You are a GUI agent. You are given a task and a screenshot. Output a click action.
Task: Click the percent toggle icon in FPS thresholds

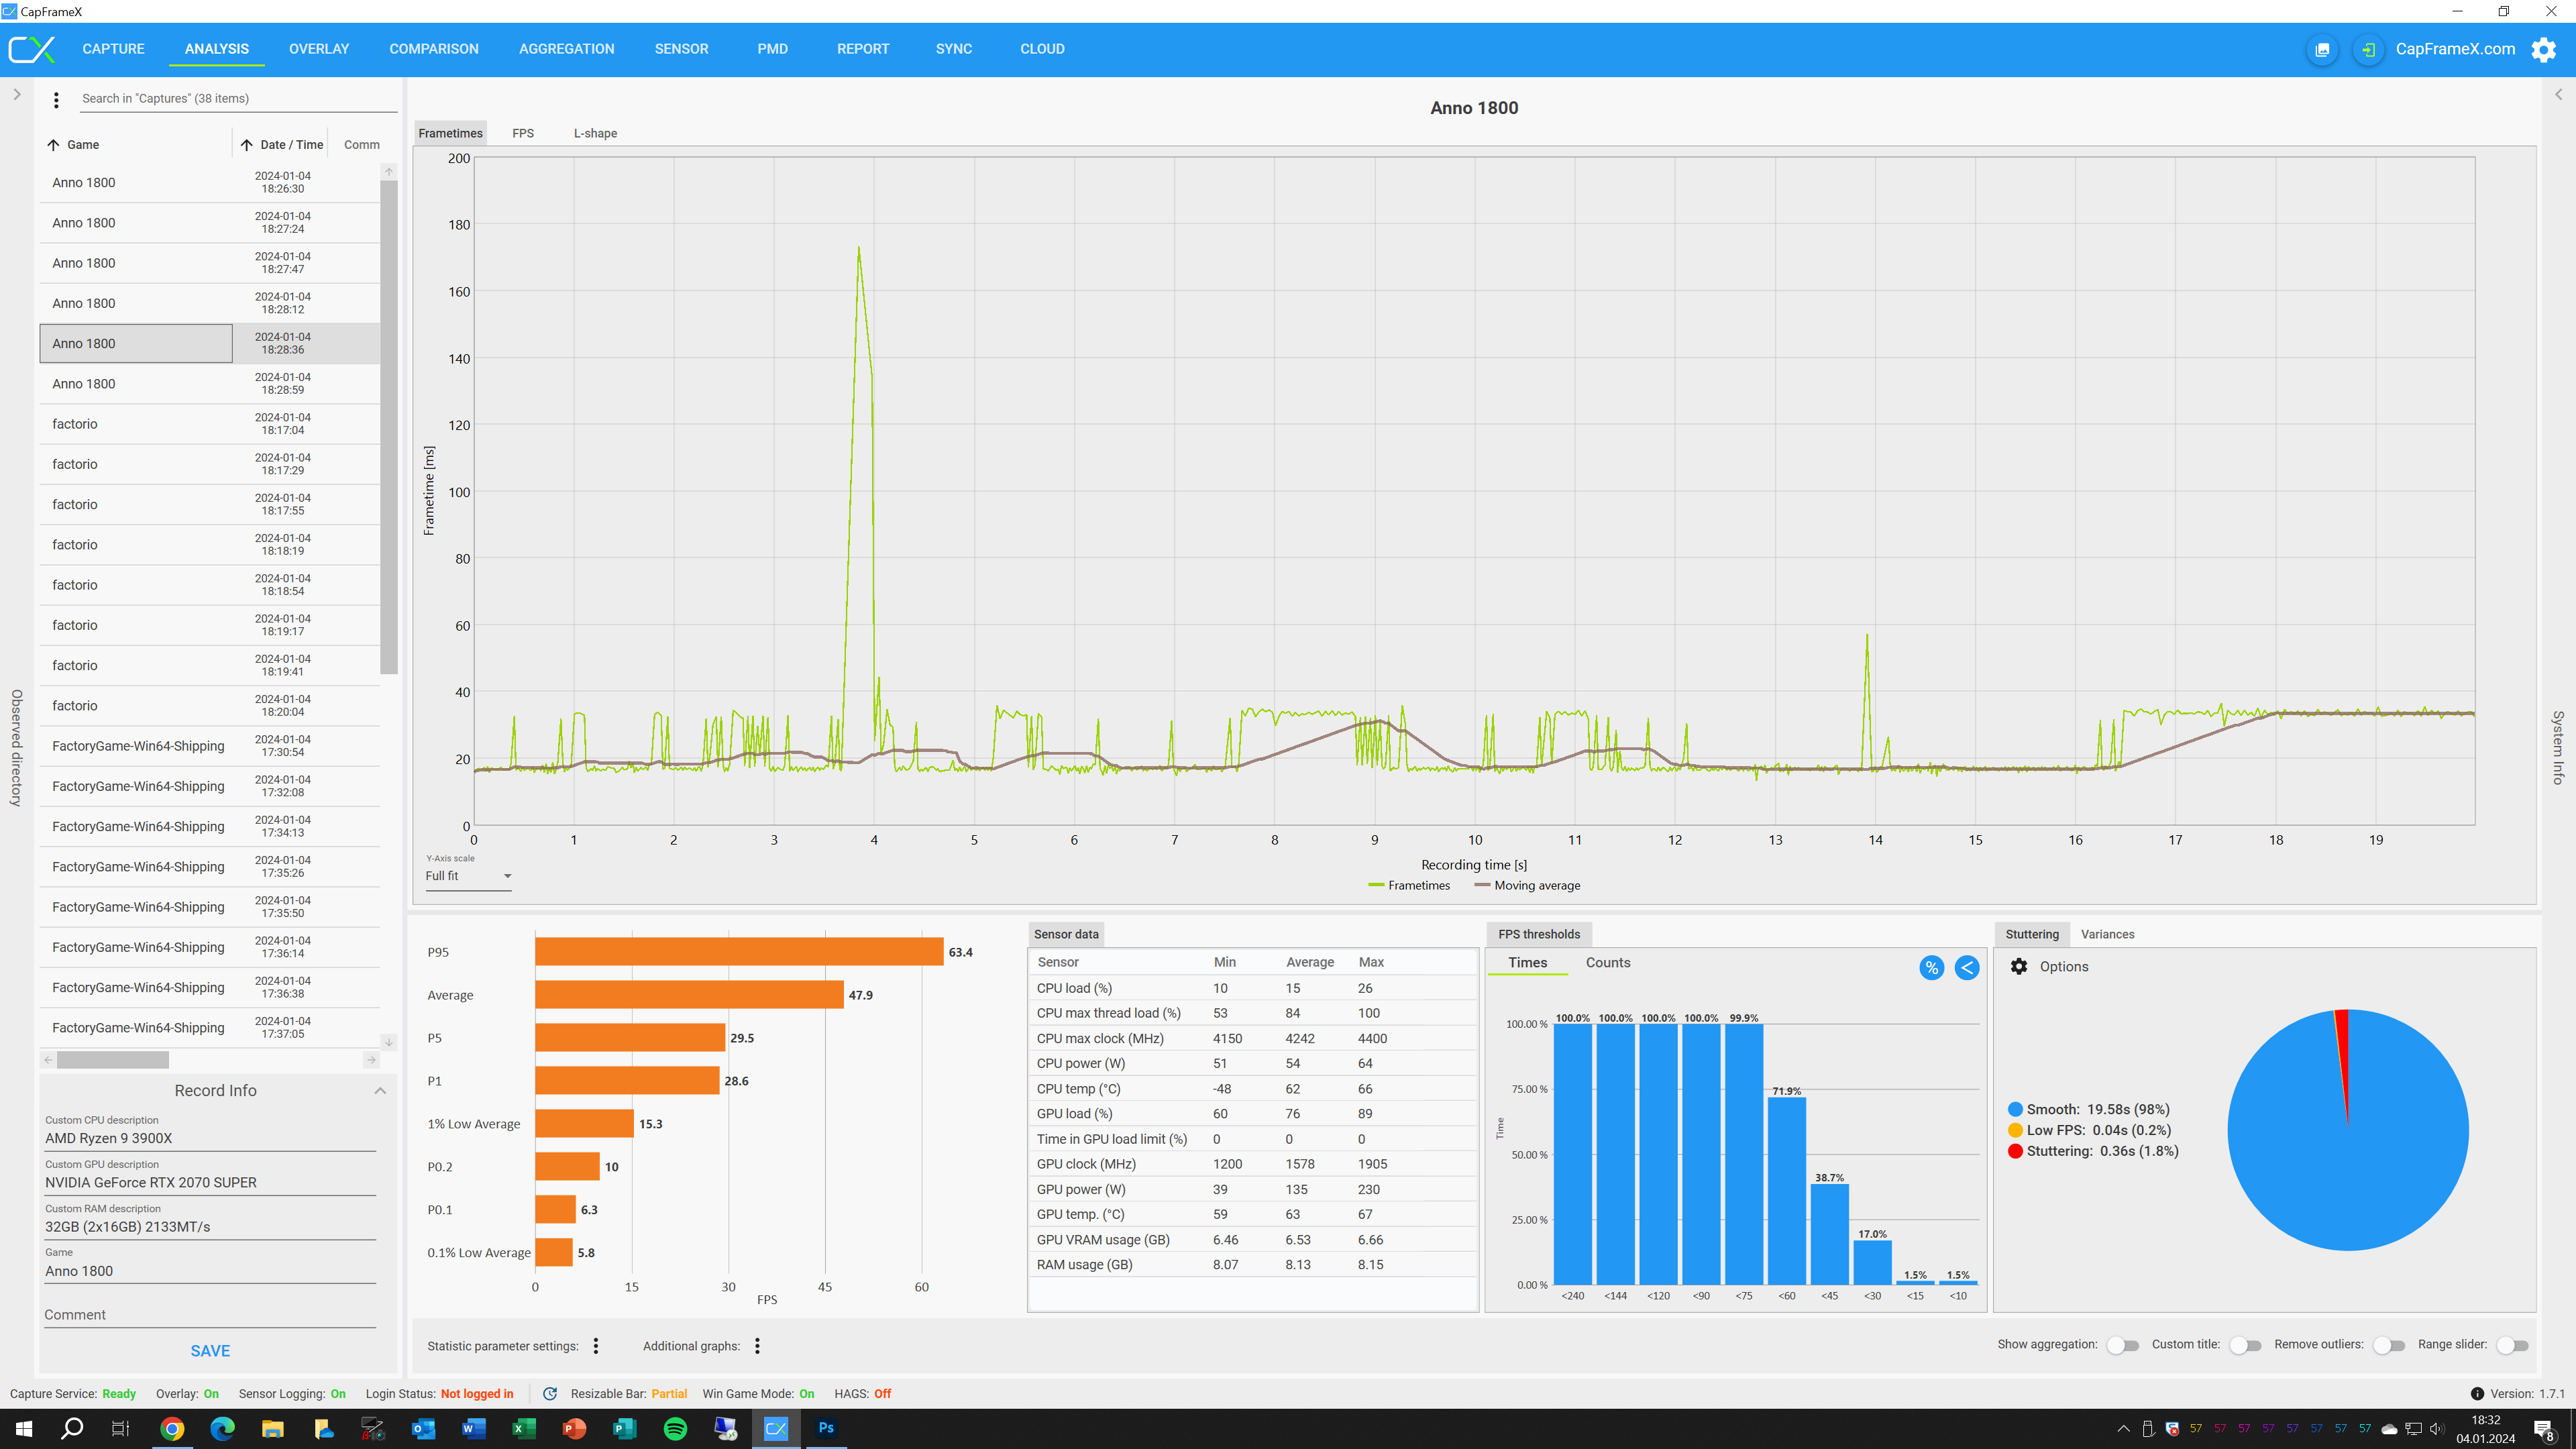(1931, 967)
